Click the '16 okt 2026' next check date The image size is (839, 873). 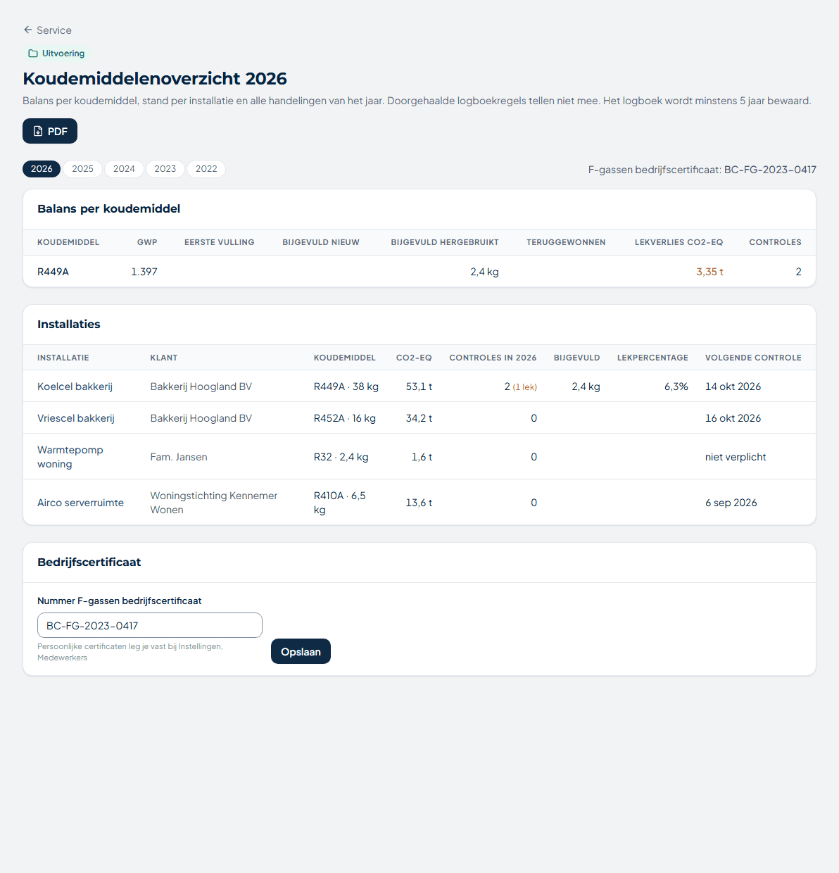click(x=733, y=418)
